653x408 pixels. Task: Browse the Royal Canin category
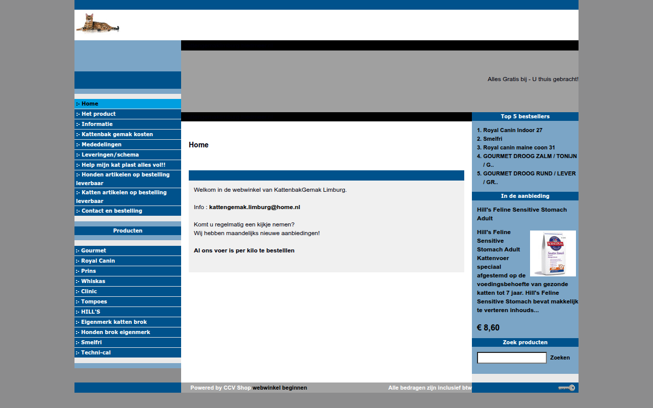pos(128,261)
